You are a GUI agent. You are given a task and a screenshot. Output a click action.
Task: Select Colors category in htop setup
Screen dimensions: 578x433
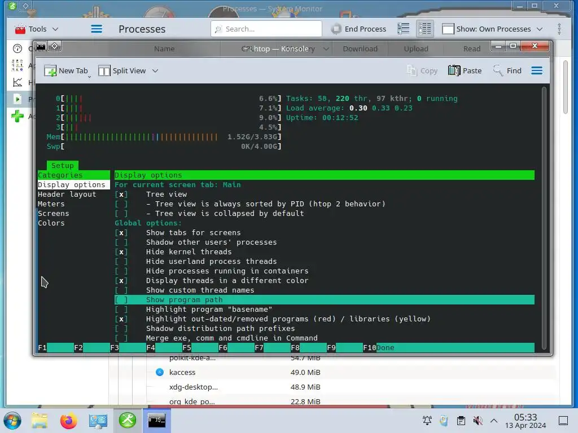[51, 223]
